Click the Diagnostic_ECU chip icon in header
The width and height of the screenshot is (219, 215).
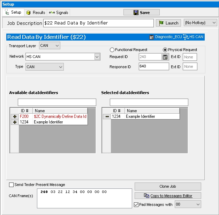(x=151, y=37)
